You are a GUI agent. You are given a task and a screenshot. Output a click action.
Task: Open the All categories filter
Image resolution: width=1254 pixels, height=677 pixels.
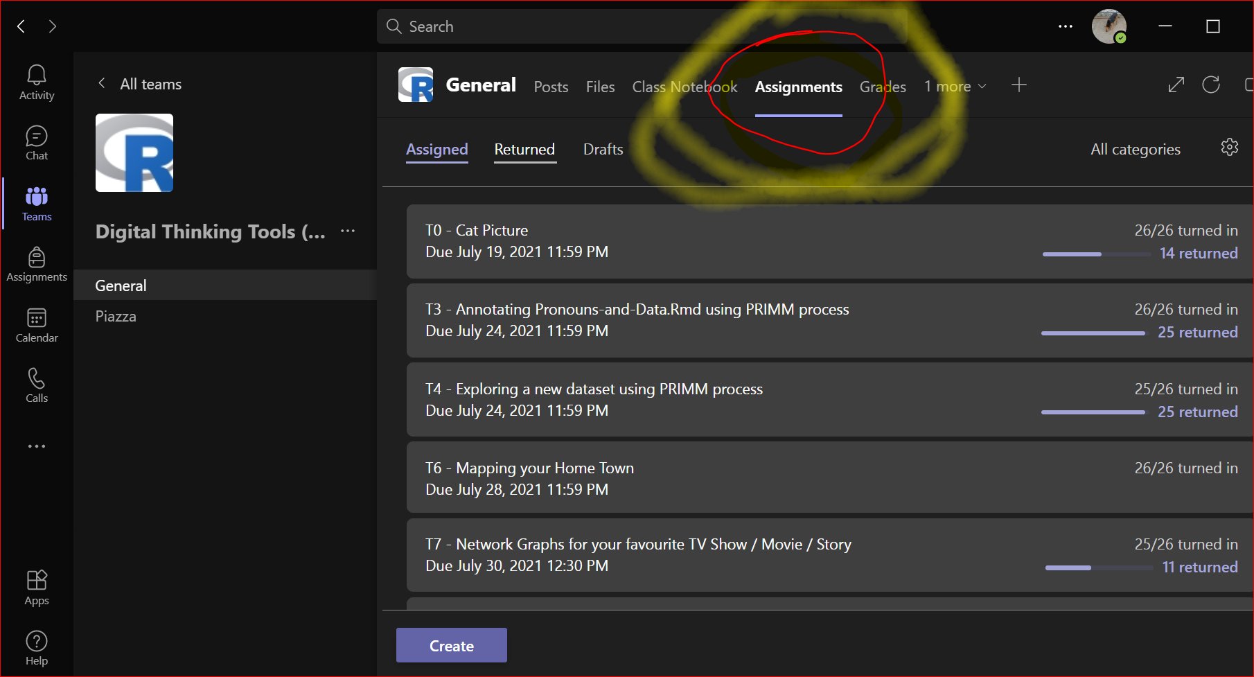[x=1136, y=149]
